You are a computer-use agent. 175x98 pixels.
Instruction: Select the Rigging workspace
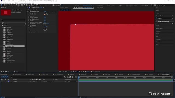click(120, 5)
